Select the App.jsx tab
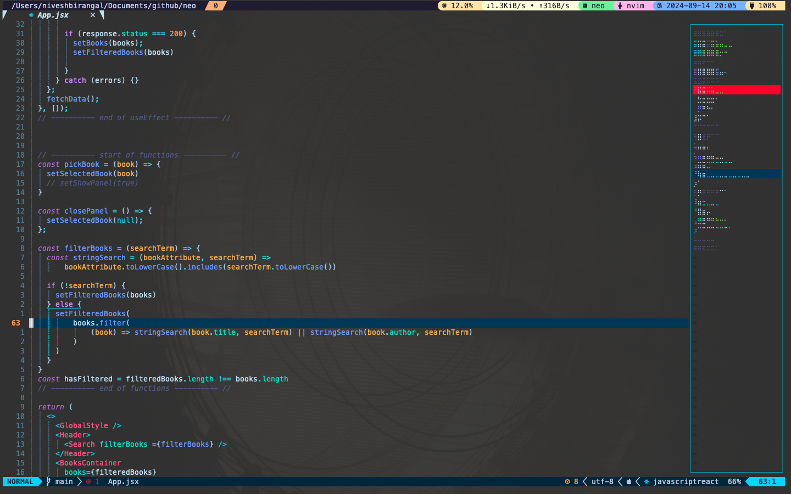The height and width of the screenshot is (494, 791). [x=53, y=15]
